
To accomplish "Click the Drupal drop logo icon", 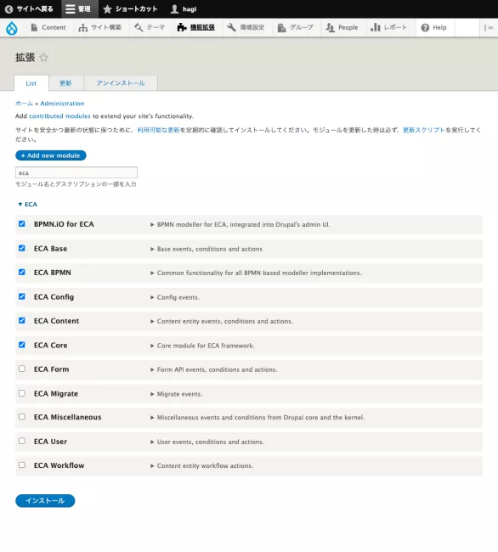I will tap(12, 28).
